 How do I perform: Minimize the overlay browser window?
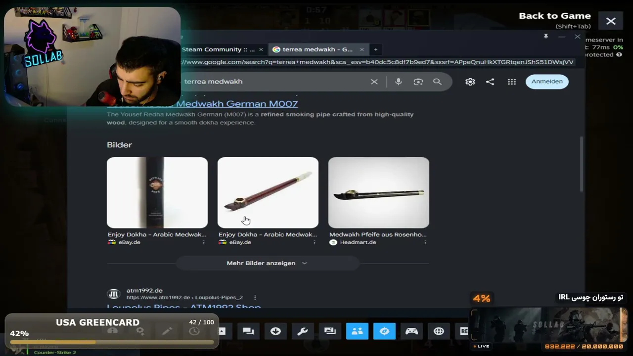pyautogui.click(x=562, y=37)
